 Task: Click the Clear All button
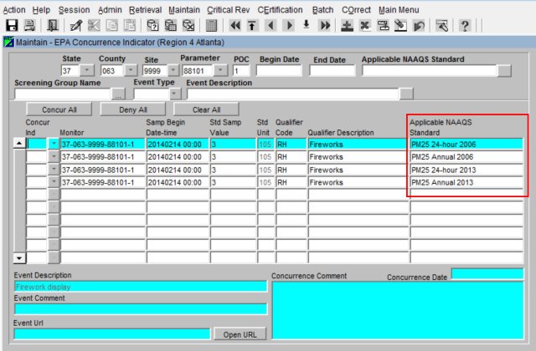206,109
